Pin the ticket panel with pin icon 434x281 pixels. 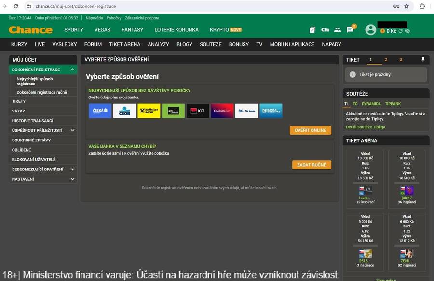423,59
